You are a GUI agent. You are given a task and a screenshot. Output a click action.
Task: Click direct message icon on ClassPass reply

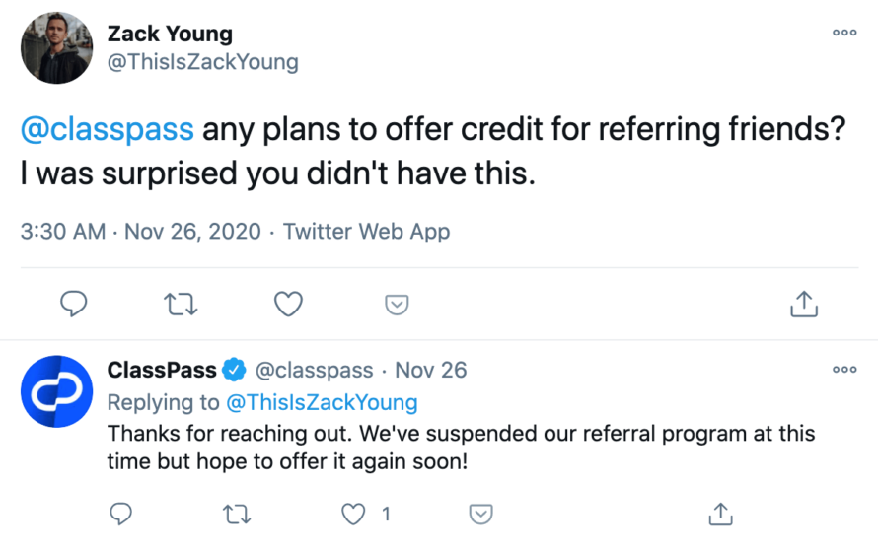click(x=480, y=514)
